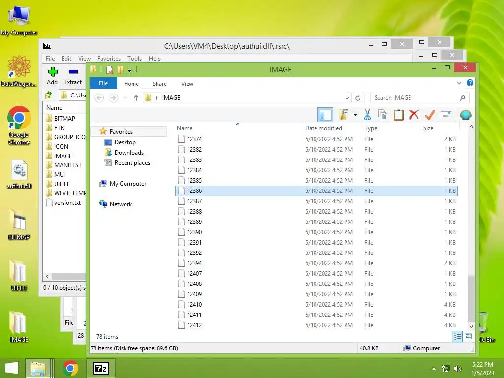Click the Paste clipboard icon
Viewport: 504px width, 378px height.
pos(399,114)
